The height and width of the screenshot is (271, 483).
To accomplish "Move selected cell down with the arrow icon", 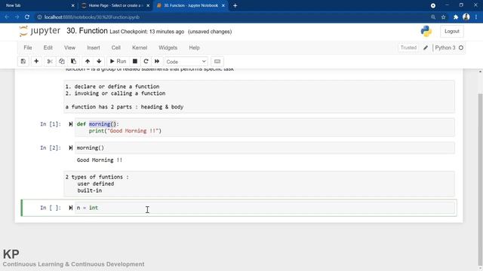I will click(99, 62).
